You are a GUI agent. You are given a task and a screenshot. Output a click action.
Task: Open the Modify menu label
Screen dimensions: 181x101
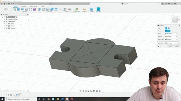click(50, 12)
